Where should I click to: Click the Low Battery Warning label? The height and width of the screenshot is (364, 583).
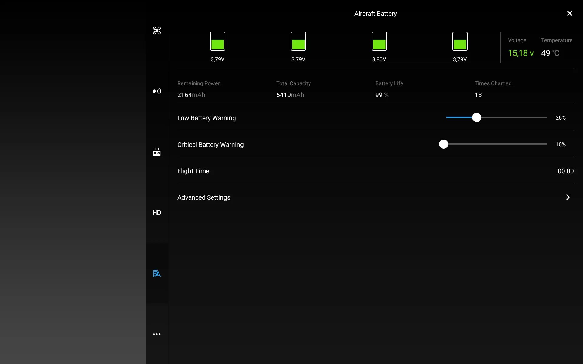click(206, 118)
